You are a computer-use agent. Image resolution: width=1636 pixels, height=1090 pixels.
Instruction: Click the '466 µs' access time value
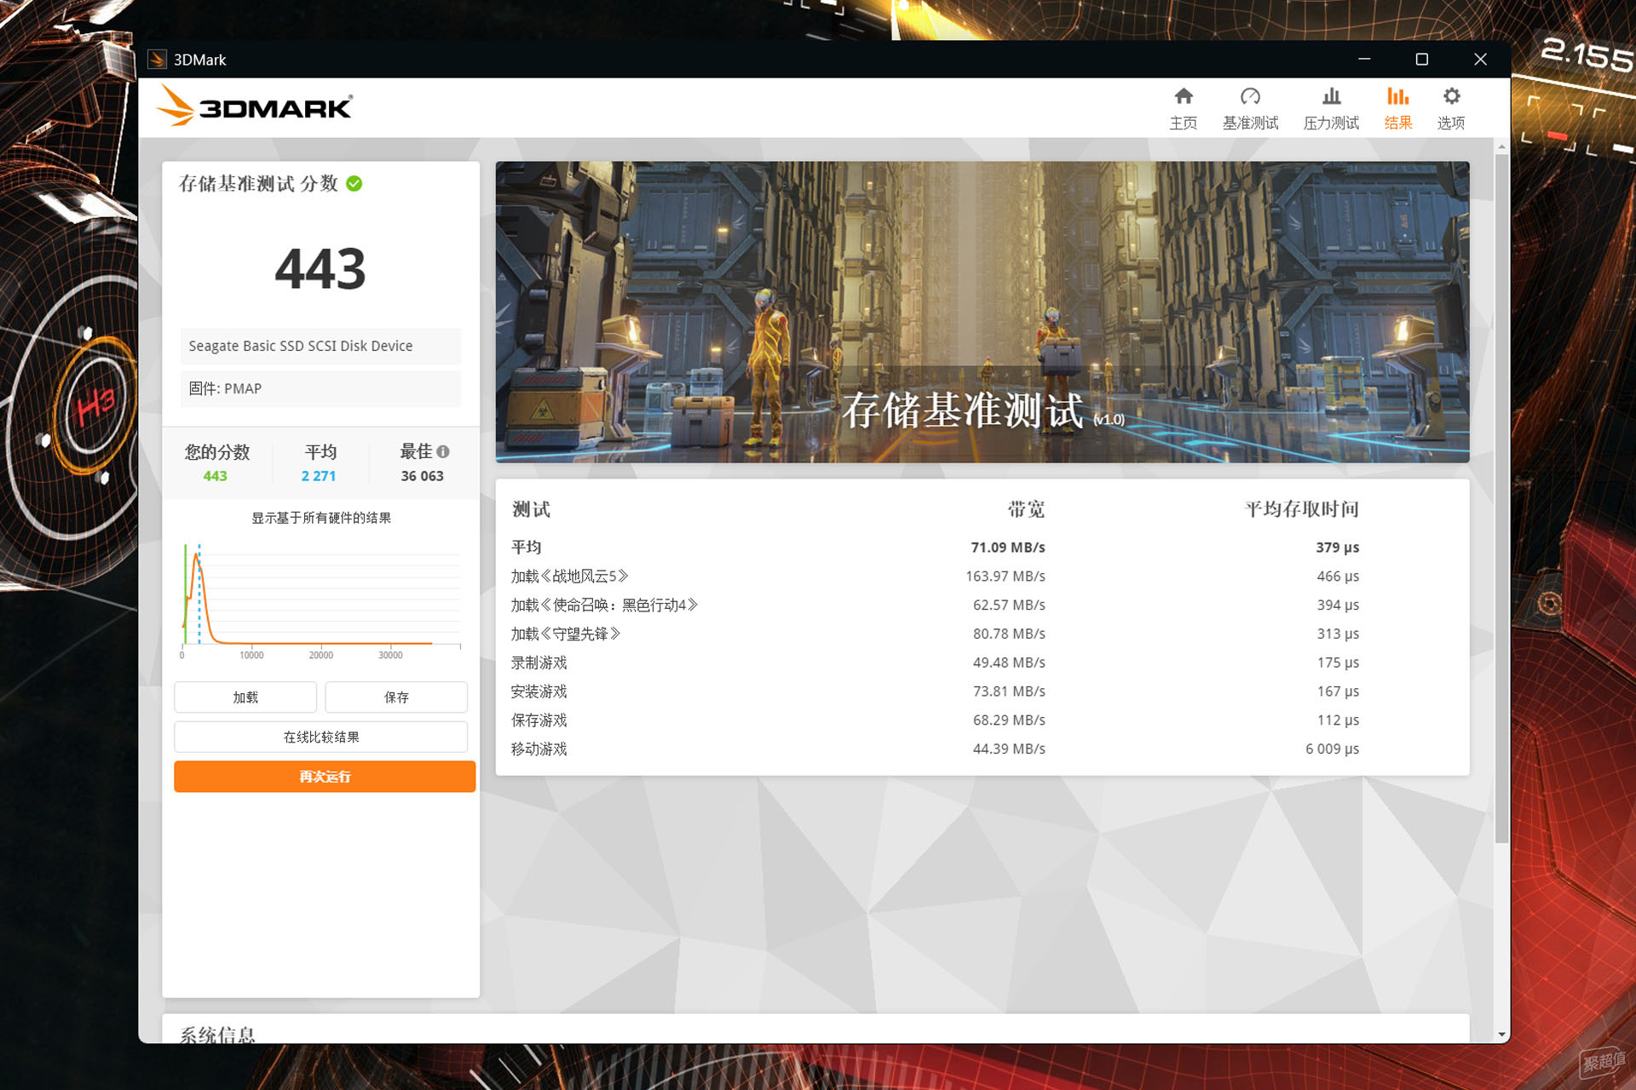(1338, 577)
